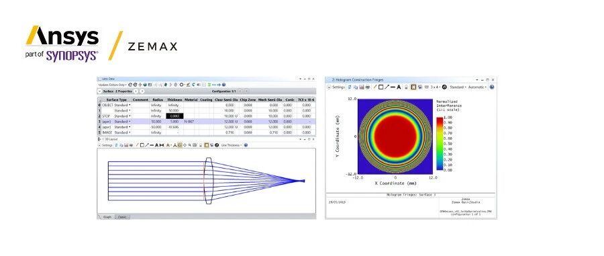Viewport: 604px width, 256px height.
Task: Switch to Graph tab in 3D Layout
Action: [107, 217]
